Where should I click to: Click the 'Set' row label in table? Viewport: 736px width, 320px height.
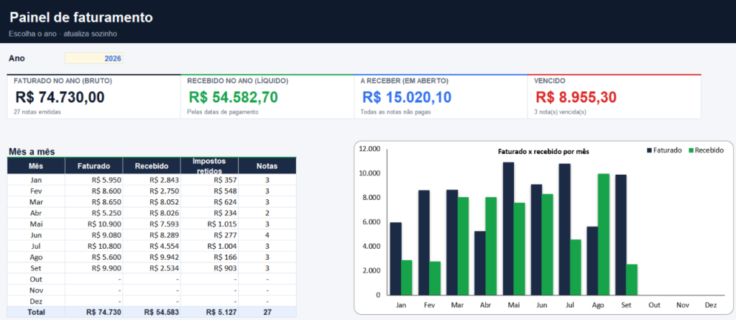[36, 268]
